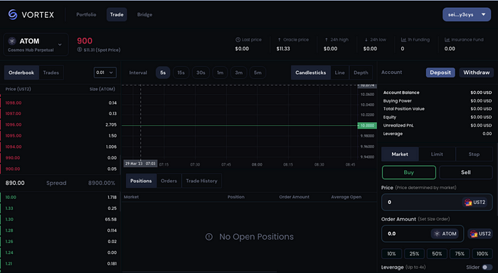
Task: Click the arrow icon beside Oracle price
Action: tap(279, 40)
